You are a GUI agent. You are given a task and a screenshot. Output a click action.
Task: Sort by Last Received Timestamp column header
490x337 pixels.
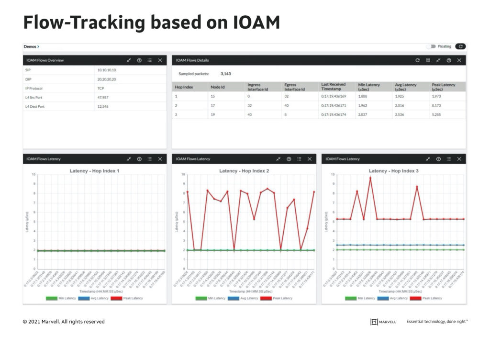(337, 87)
